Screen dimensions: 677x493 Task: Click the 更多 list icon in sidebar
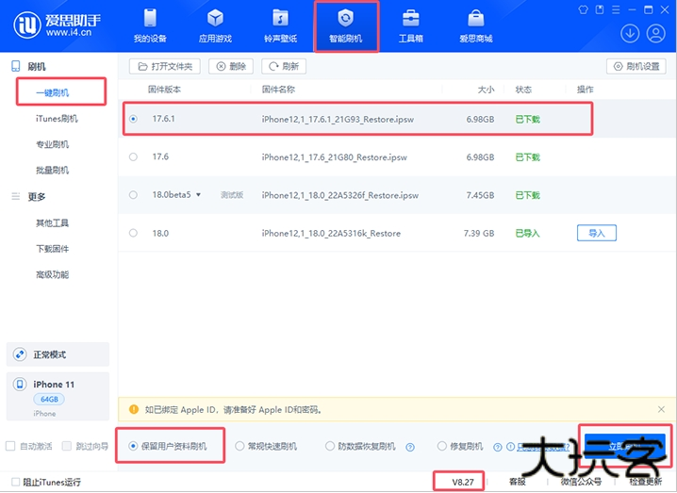click(x=15, y=196)
